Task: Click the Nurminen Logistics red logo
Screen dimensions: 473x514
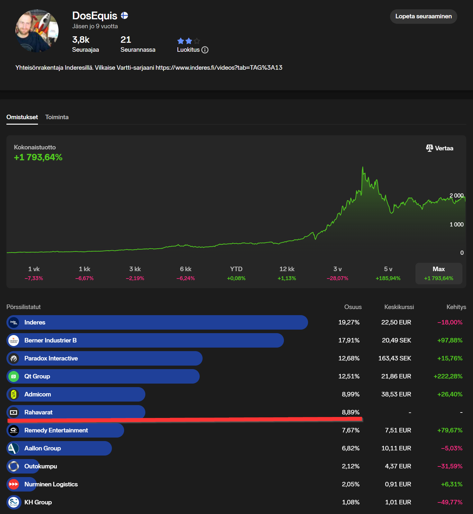Action: (x=14, y=484)
